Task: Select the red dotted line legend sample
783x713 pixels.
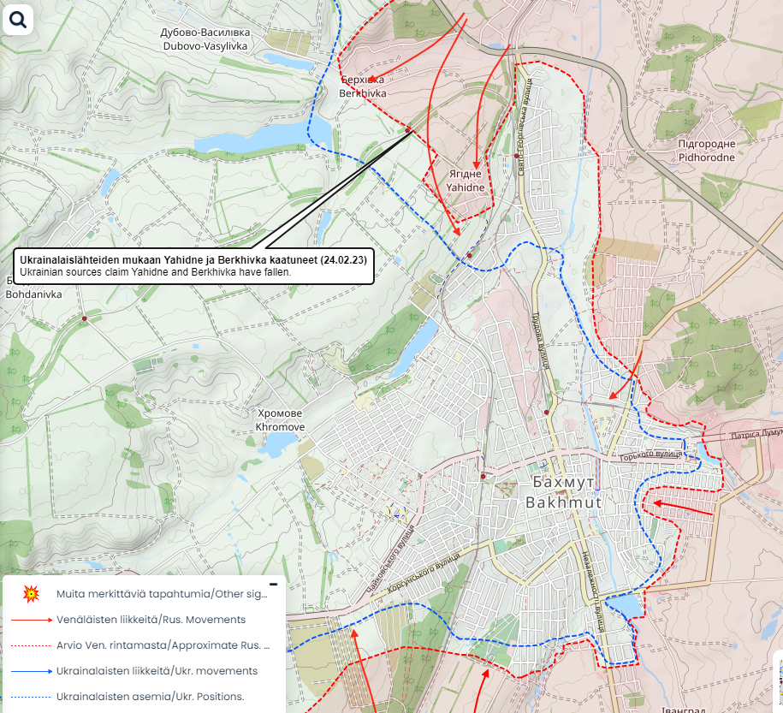Action: pyautogui.click(x=32, y=645)
